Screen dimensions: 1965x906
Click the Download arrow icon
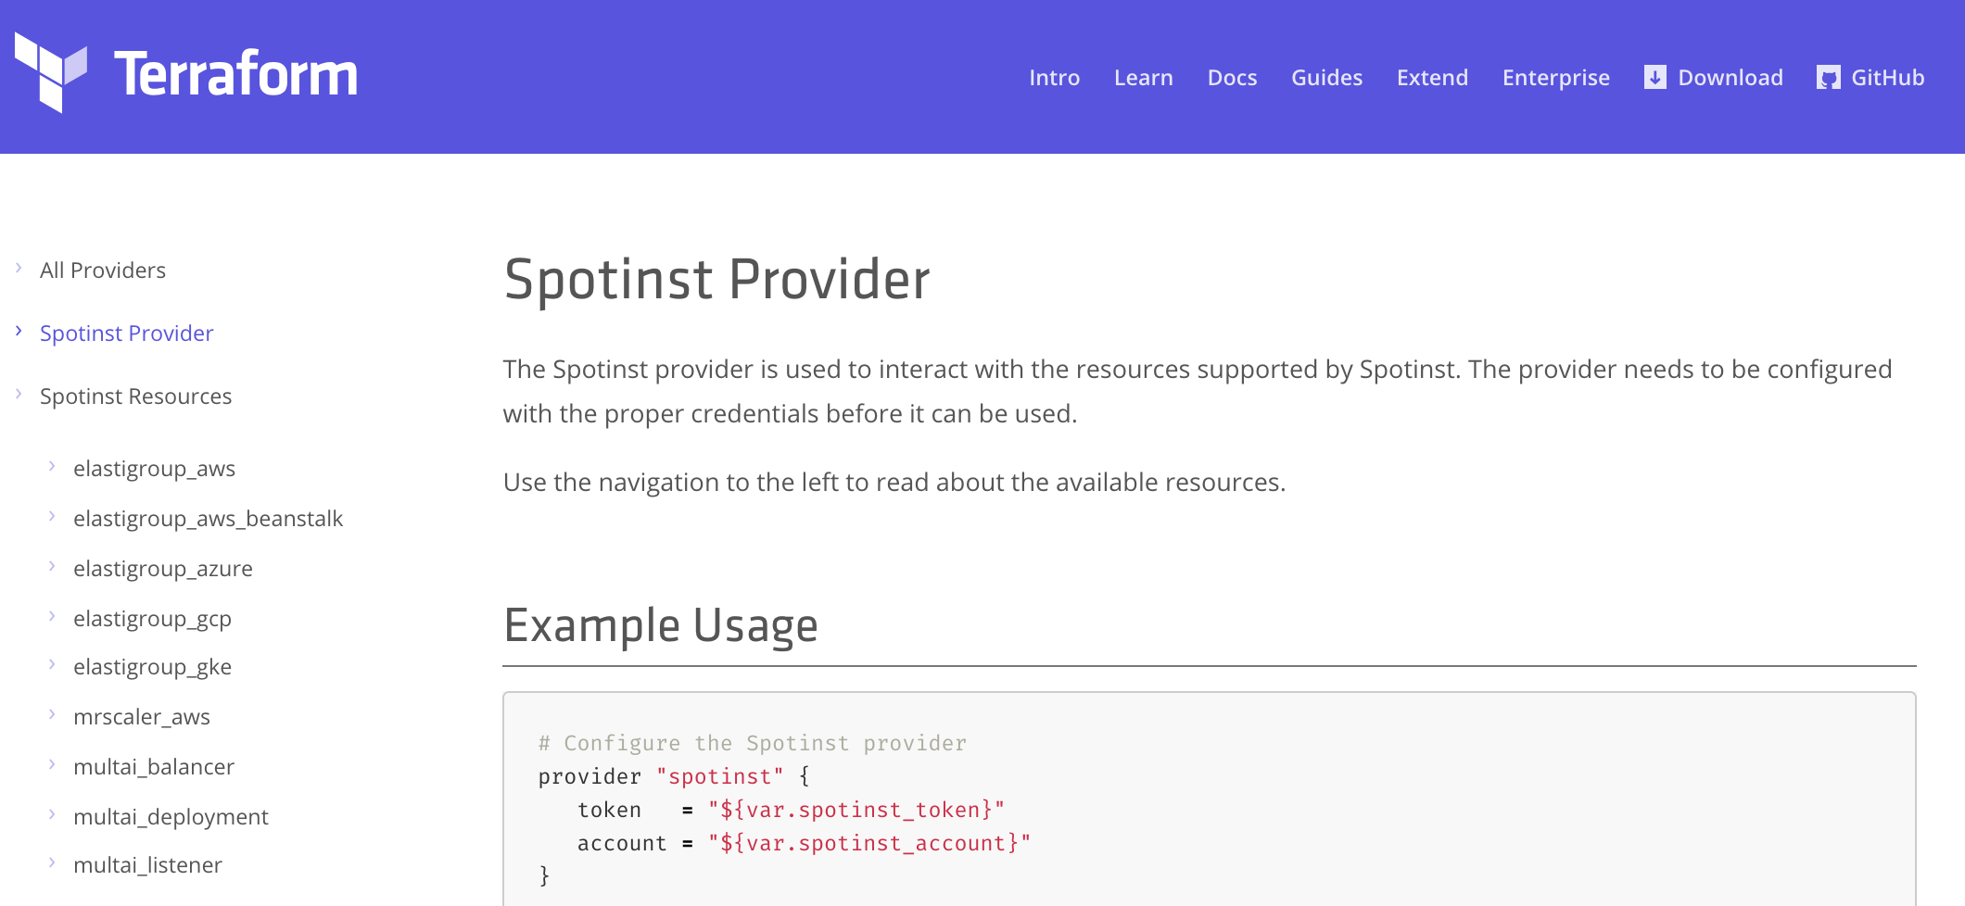pyautogui.click(x=1654, y=77)
